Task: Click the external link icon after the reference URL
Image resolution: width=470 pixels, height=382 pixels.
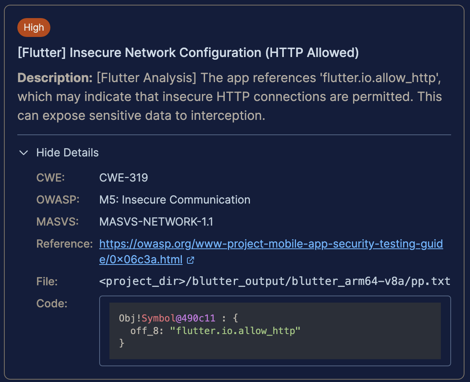Action: point(191,260)
